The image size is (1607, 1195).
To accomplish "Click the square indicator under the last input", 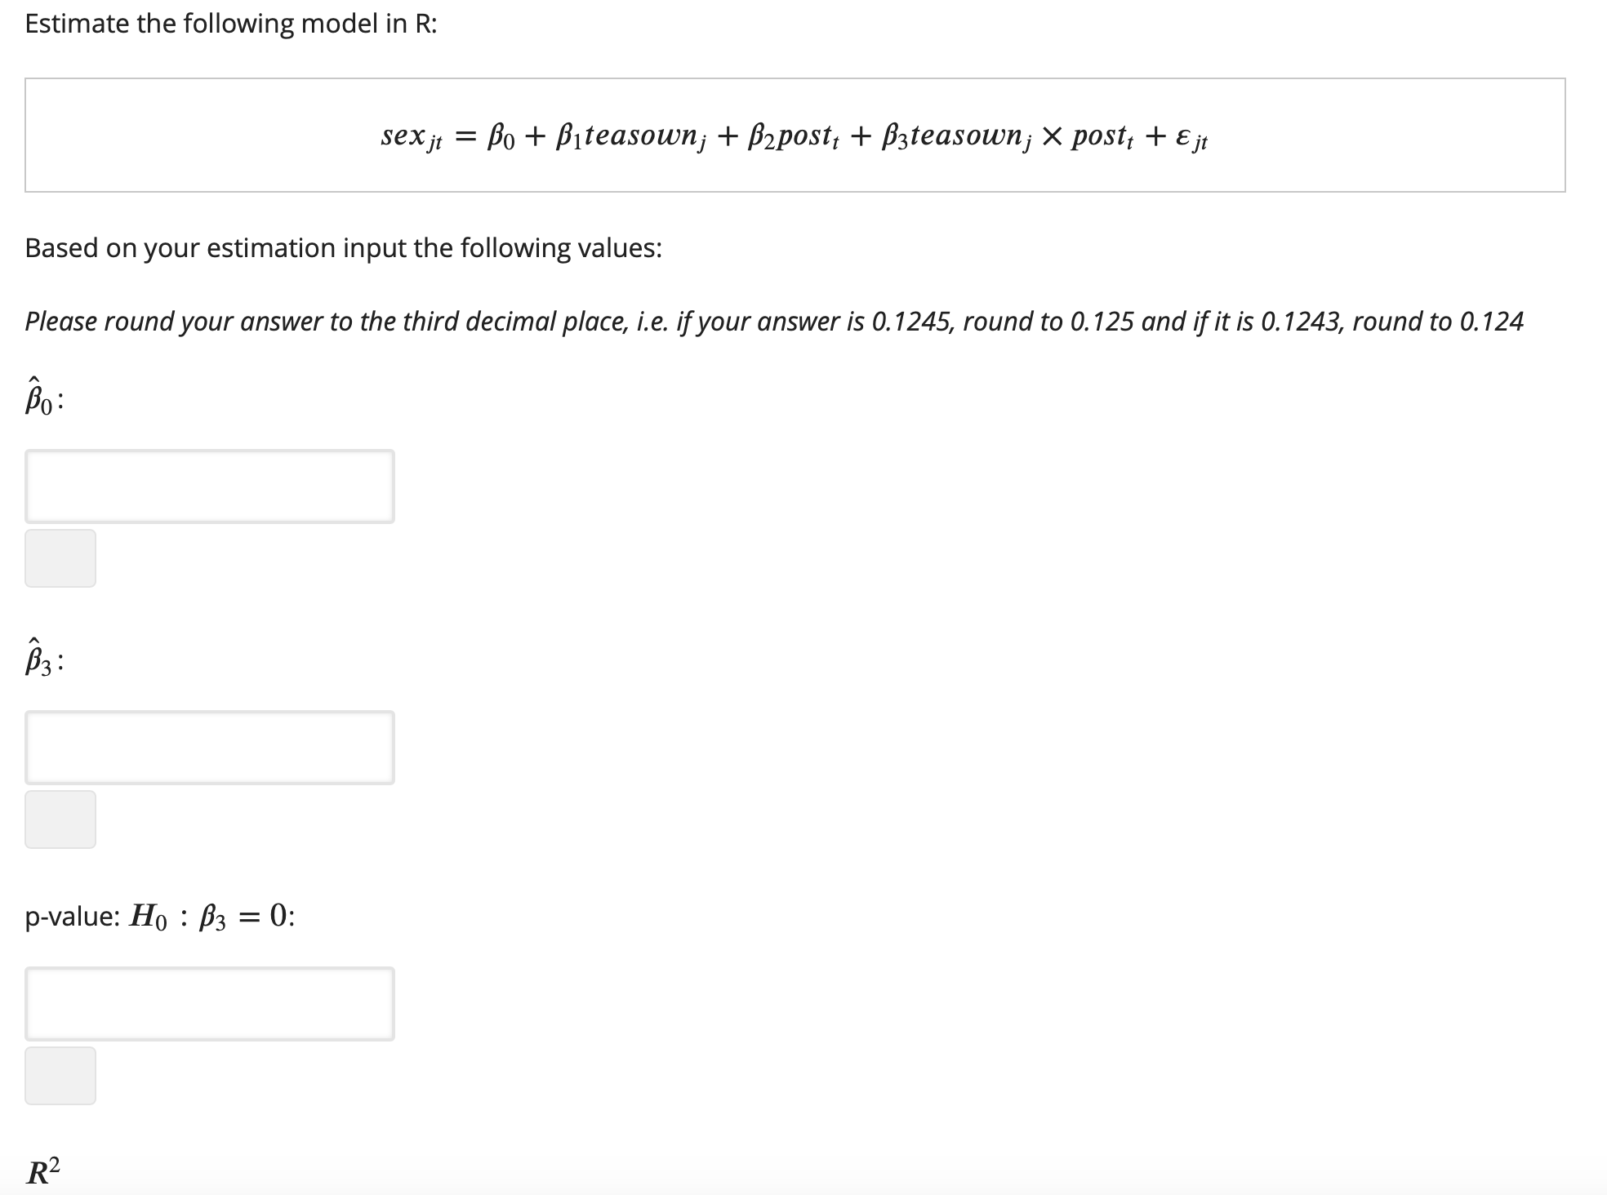I will pyautogui.click(x=60, y=1074).
